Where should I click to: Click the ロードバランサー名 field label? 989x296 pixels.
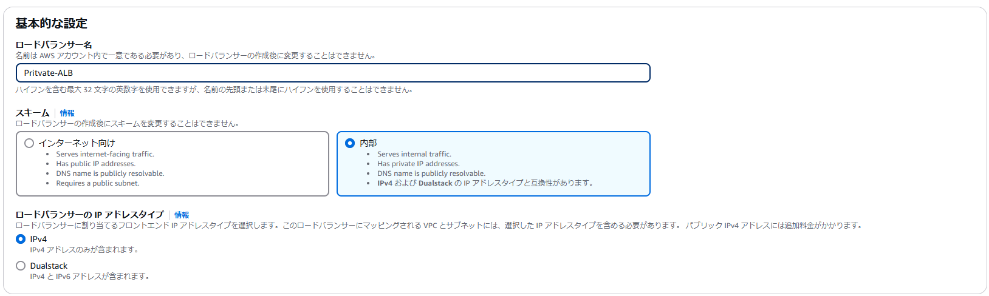coord(53,45)
